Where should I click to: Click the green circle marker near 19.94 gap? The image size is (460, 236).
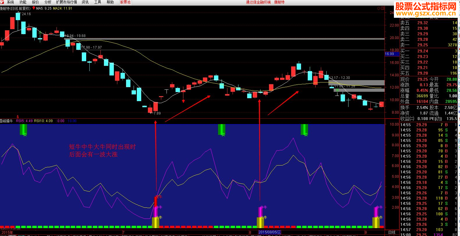(x=40, y=33)
